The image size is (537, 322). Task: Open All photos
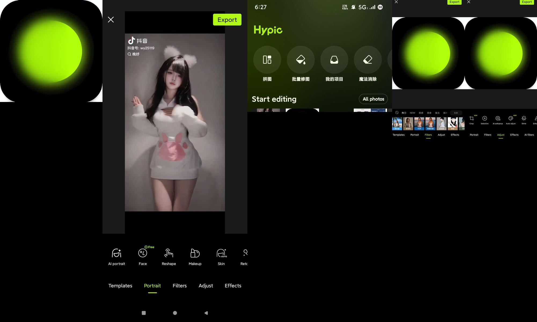pyautogui.click(x=373, y=99)
